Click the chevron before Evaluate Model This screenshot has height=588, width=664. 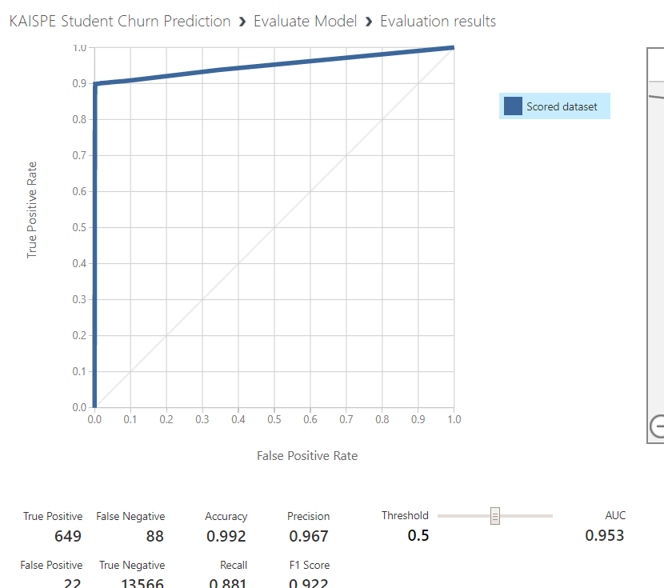(242, 22)
